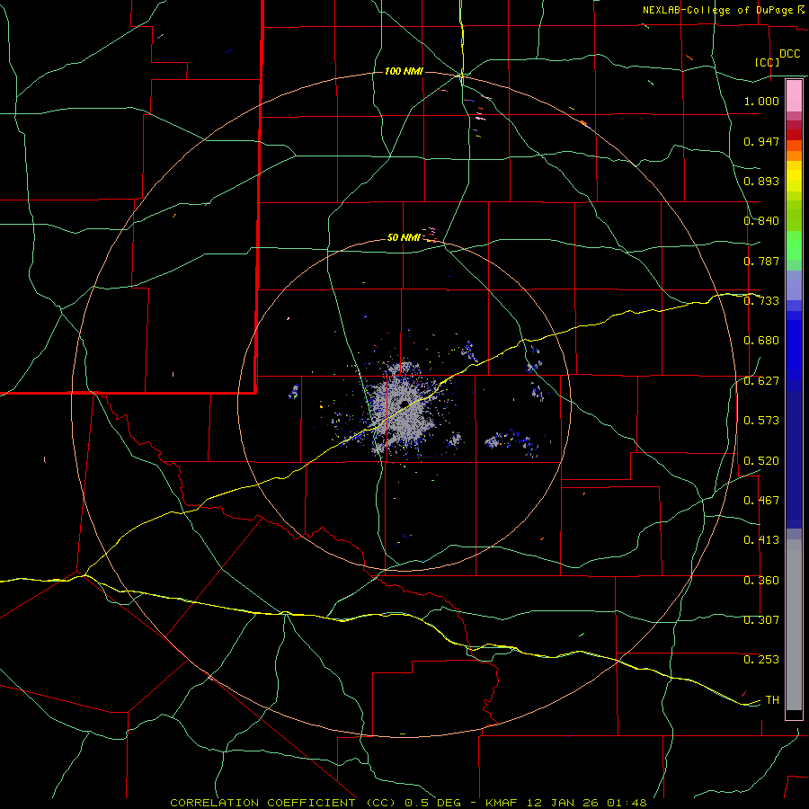809x809 pixels.
Task: Select the 0.627 scale value
Action: coord(761,381)
